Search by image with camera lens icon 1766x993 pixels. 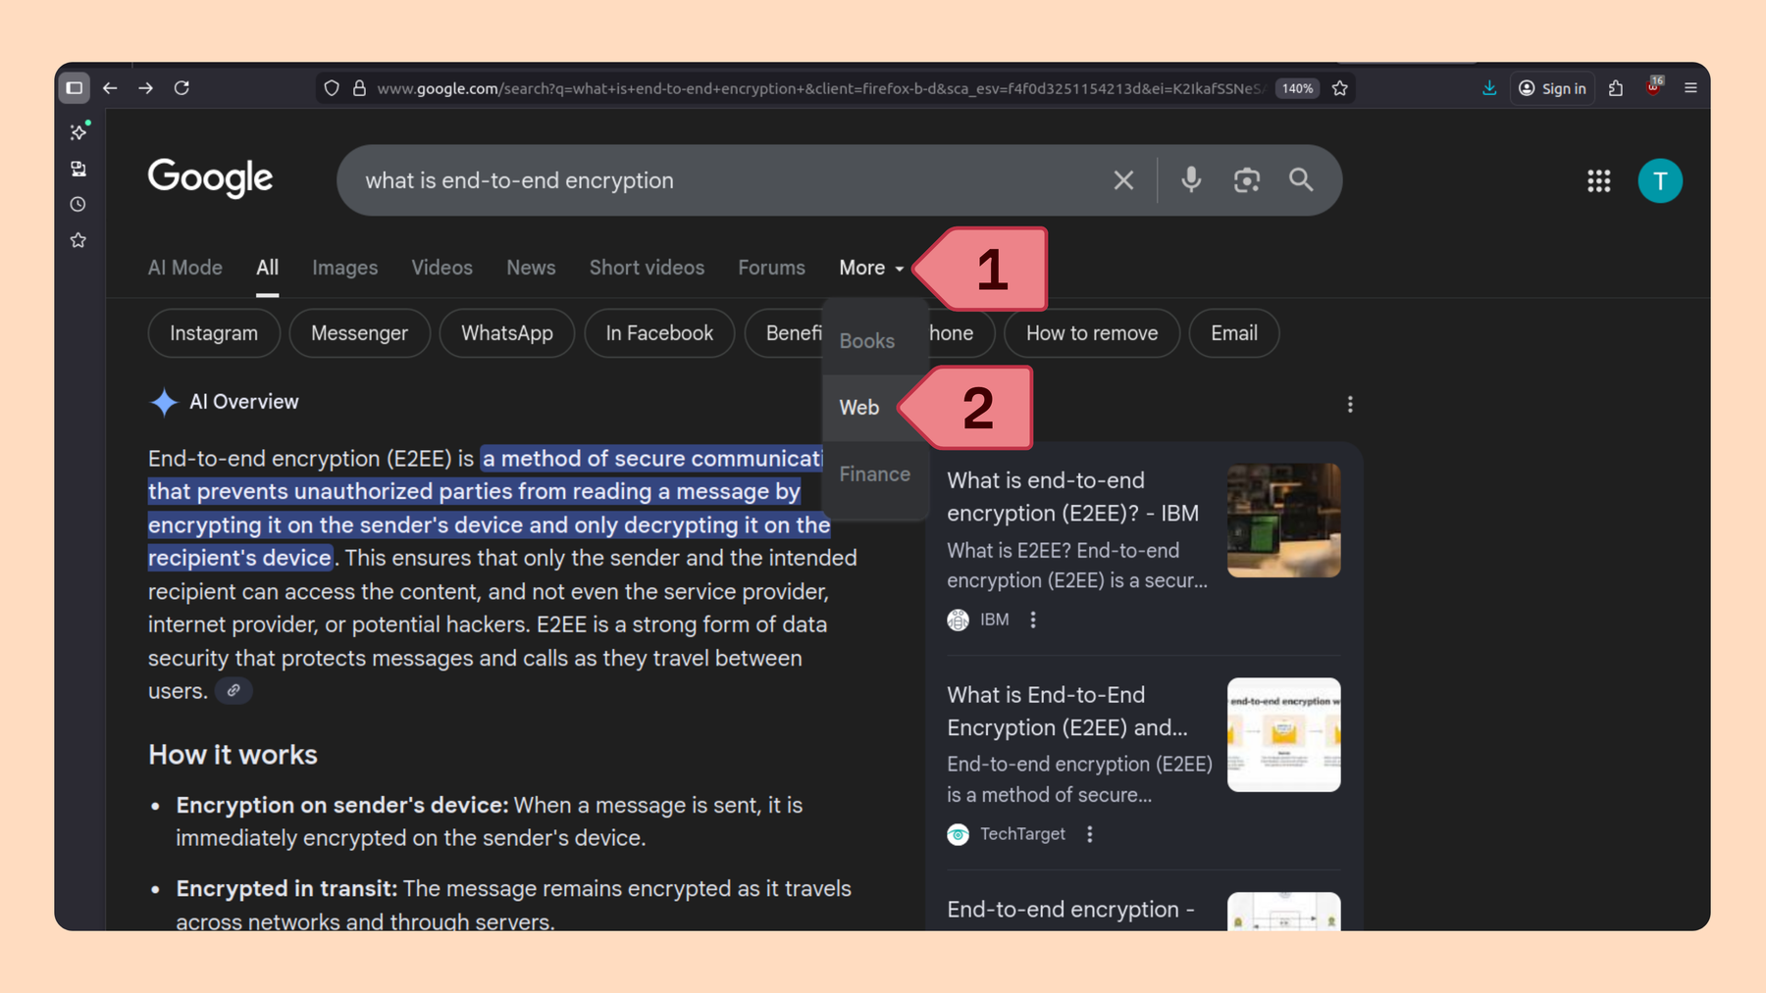pos(1246,180)
